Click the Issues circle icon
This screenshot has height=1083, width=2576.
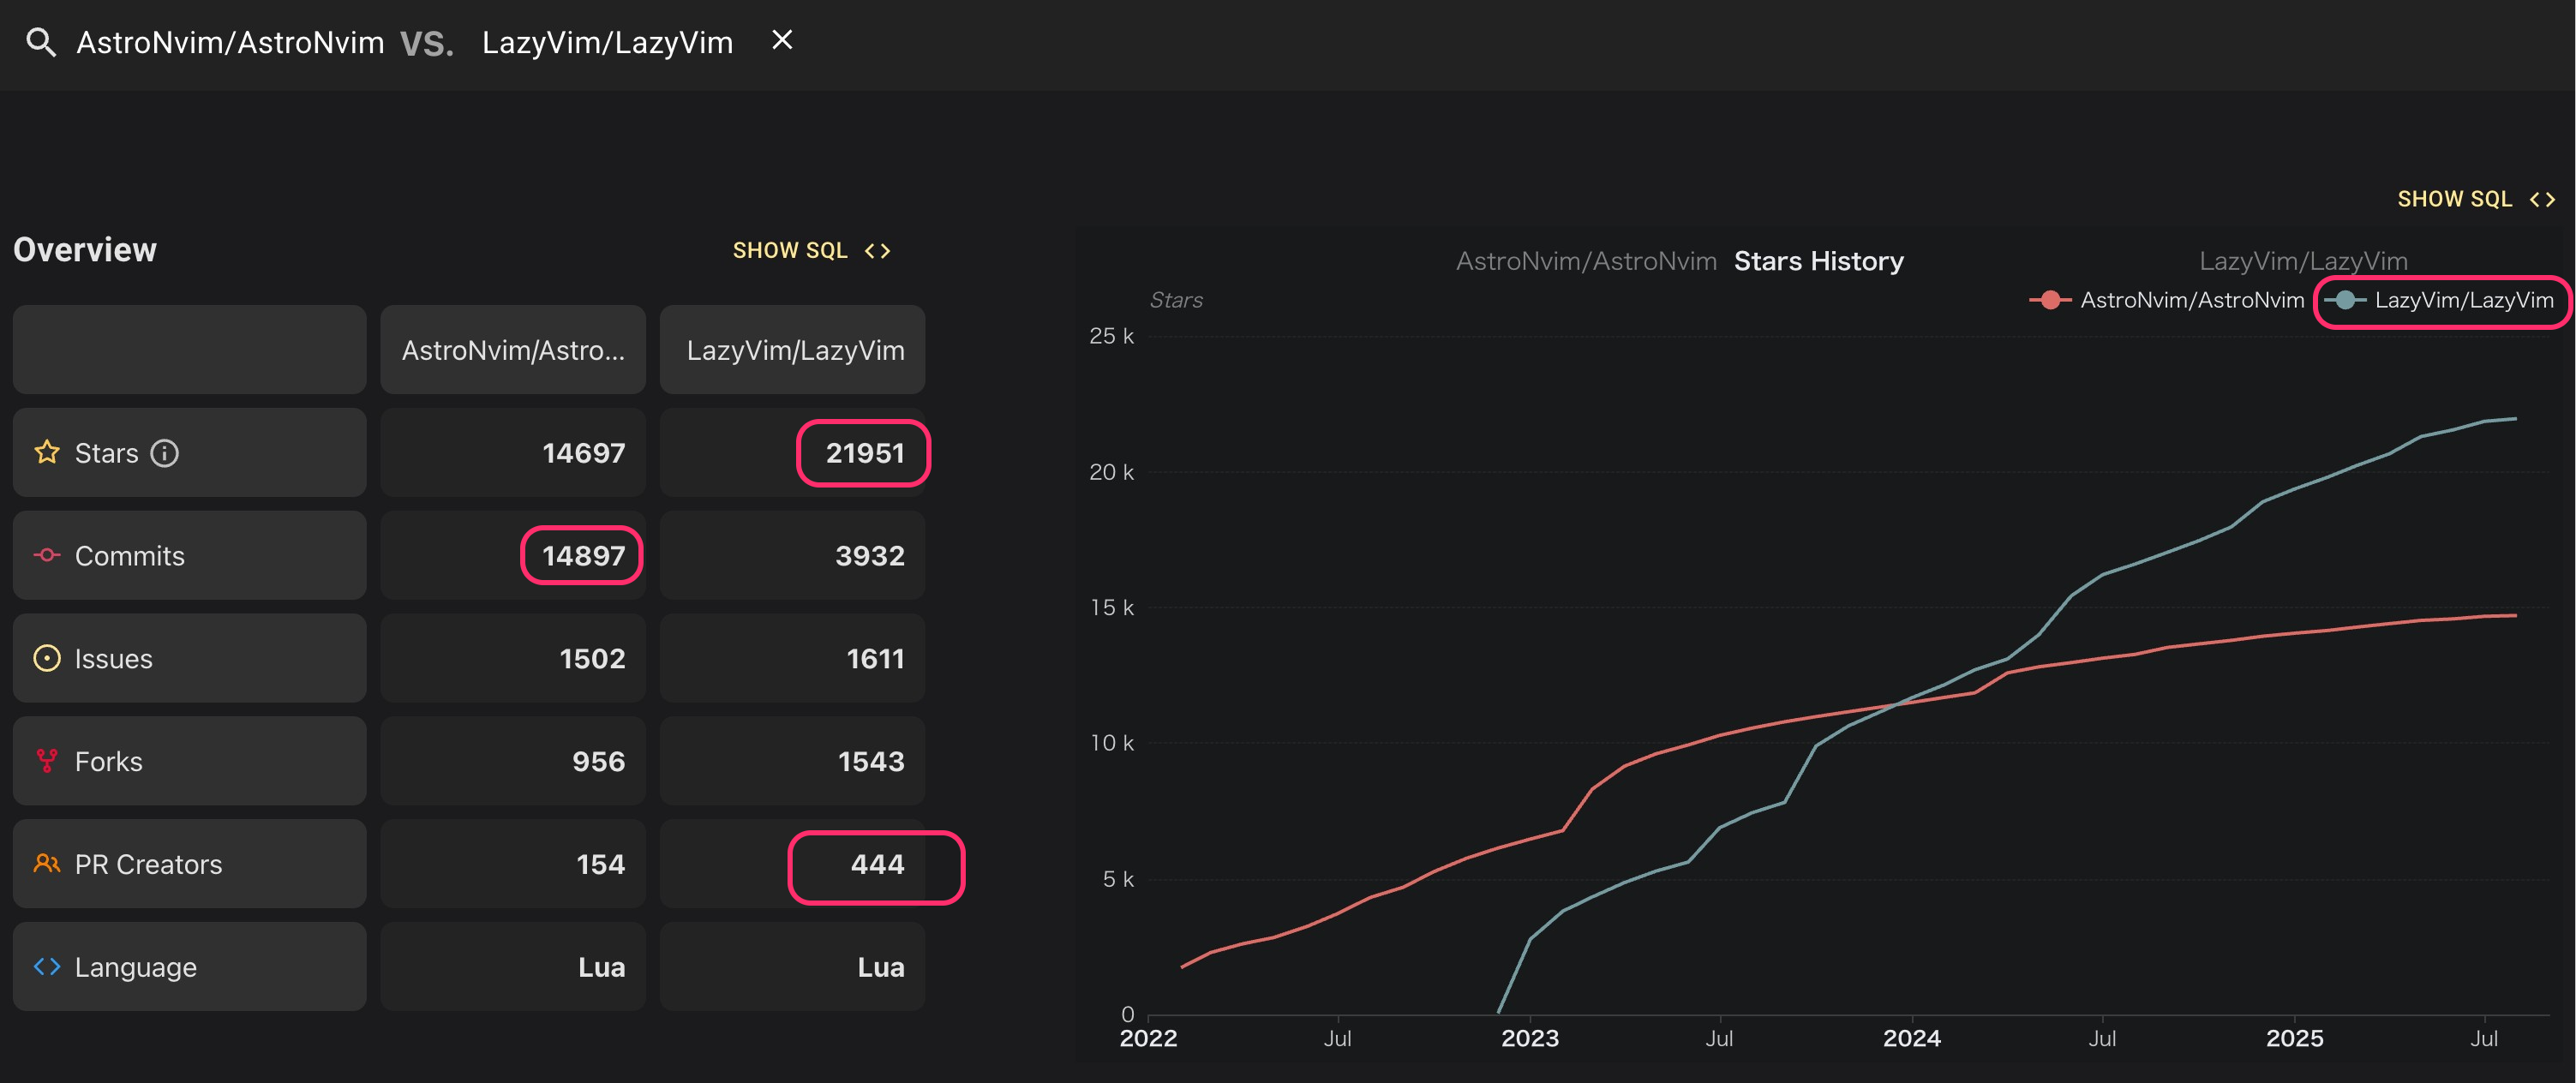pos(47,658)
